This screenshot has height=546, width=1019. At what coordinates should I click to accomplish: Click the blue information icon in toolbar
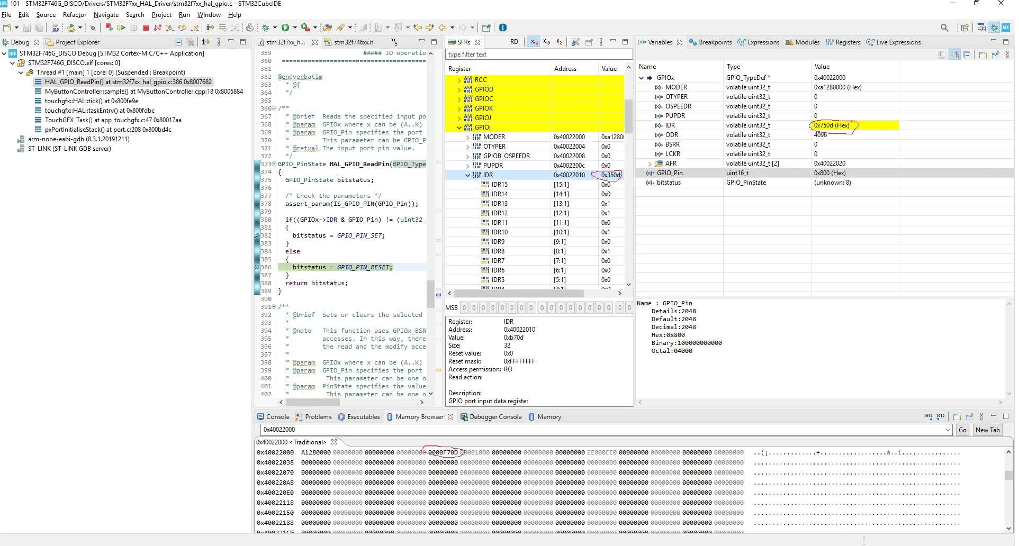pos(503,28)
